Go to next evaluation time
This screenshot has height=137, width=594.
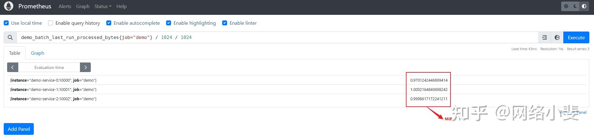coord(85,67)
